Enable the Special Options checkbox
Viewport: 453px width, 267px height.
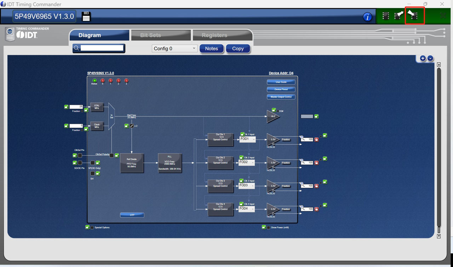point(92,227)
